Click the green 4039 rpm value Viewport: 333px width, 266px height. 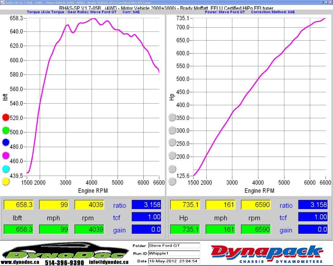click(89, 229)
